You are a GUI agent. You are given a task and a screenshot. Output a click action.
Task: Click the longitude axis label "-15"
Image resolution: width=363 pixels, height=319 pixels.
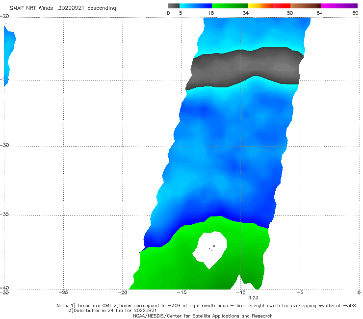[181, 292]
